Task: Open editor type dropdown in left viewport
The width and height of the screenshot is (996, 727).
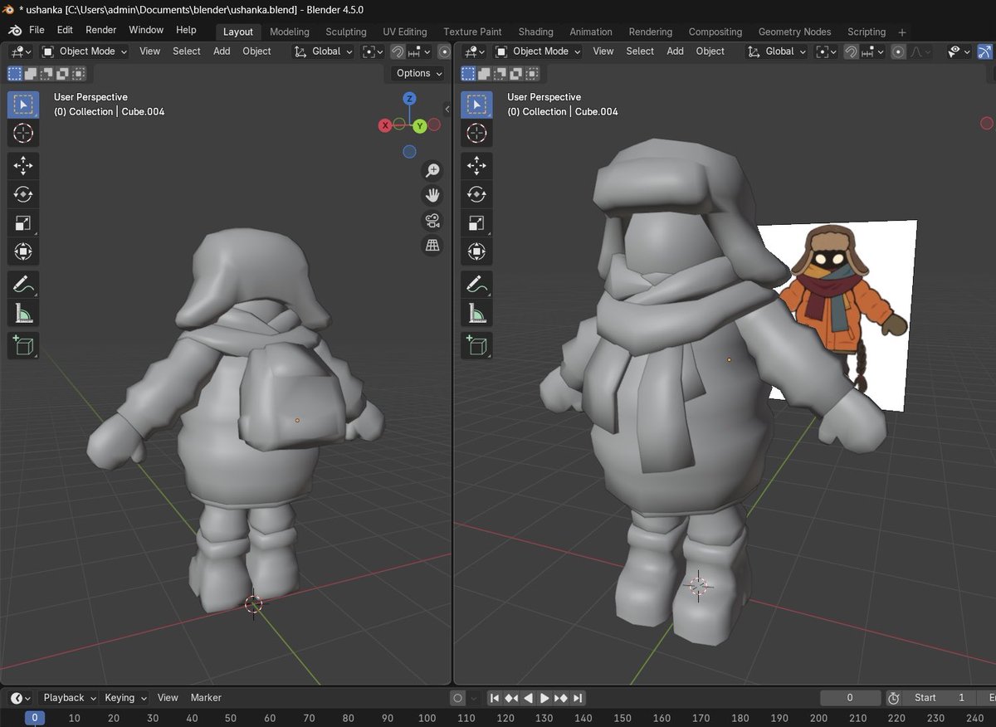Action: 20,51
